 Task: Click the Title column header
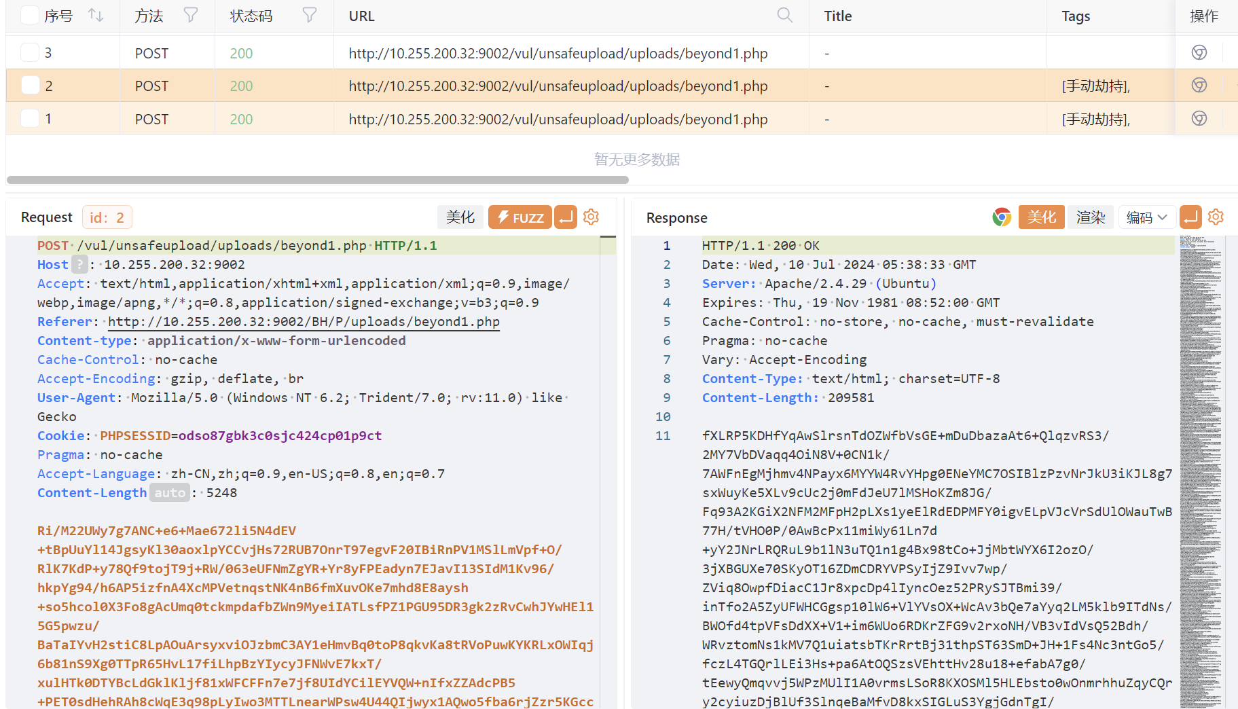tap(838, 16)
